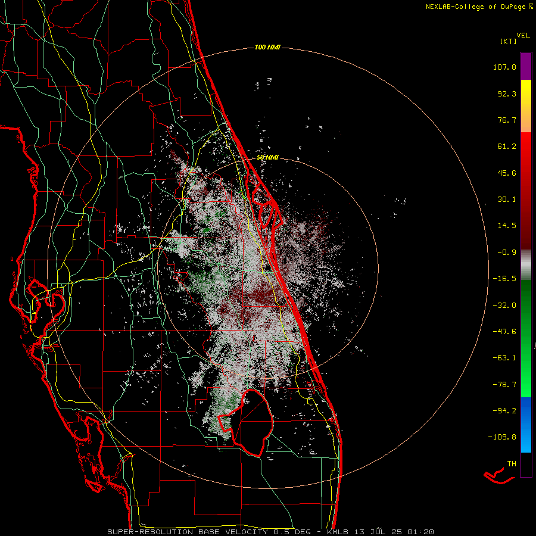Click the 14.5 velocity scale value

click(507, 226)
